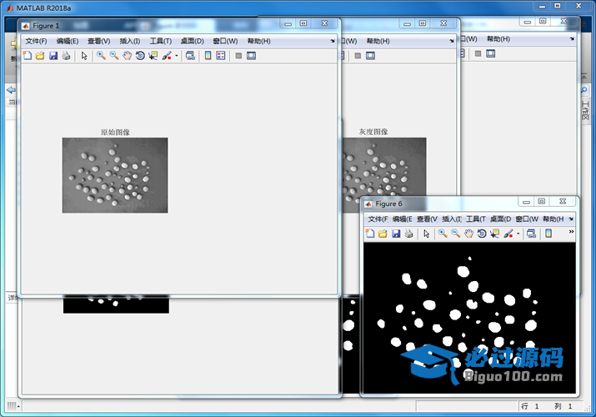Open 窗口(W) menu in Figure 1
Image resolution: width=596 pixels, height=417 pixels.
225,41
